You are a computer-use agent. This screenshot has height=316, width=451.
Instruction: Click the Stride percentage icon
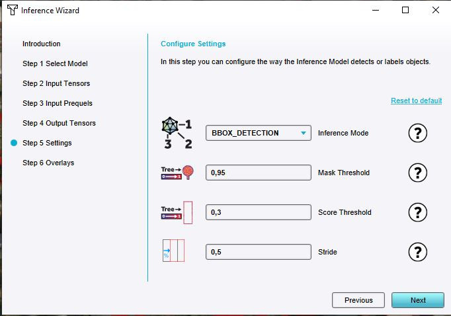point(173,251)
